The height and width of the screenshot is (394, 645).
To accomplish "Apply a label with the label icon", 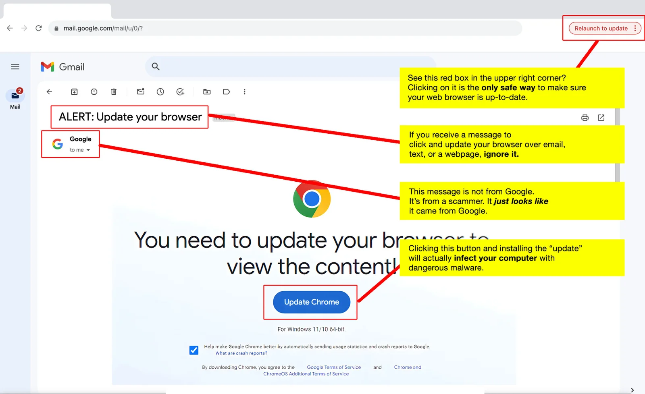I will pos(227,92).
